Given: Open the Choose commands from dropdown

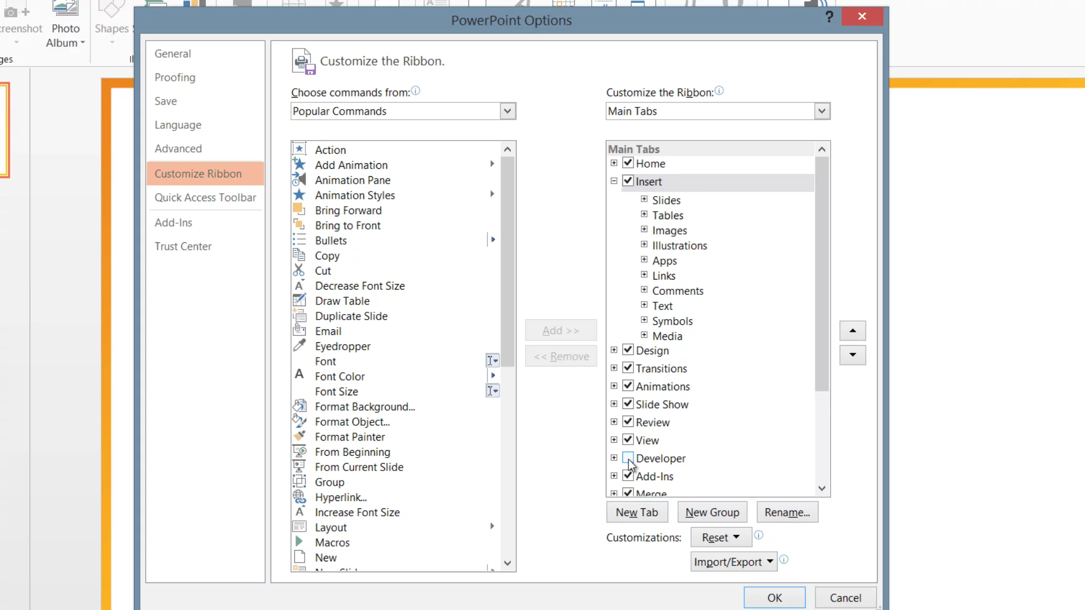Looking at the screenshot, I should tap(507, 111).
